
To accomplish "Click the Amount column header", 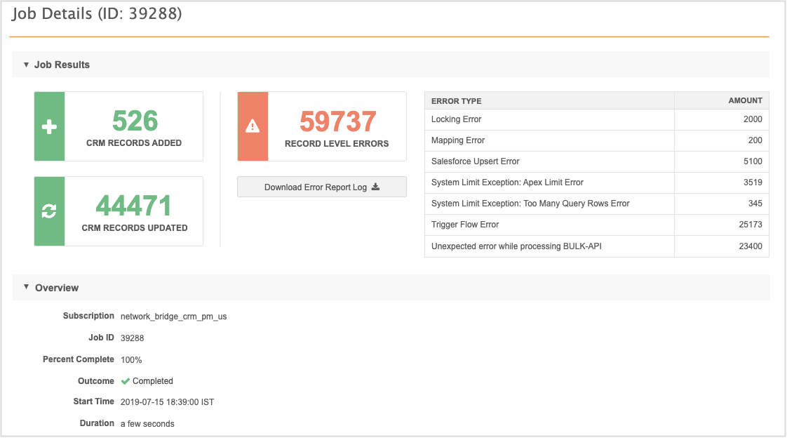I will [x=745, y=101].
